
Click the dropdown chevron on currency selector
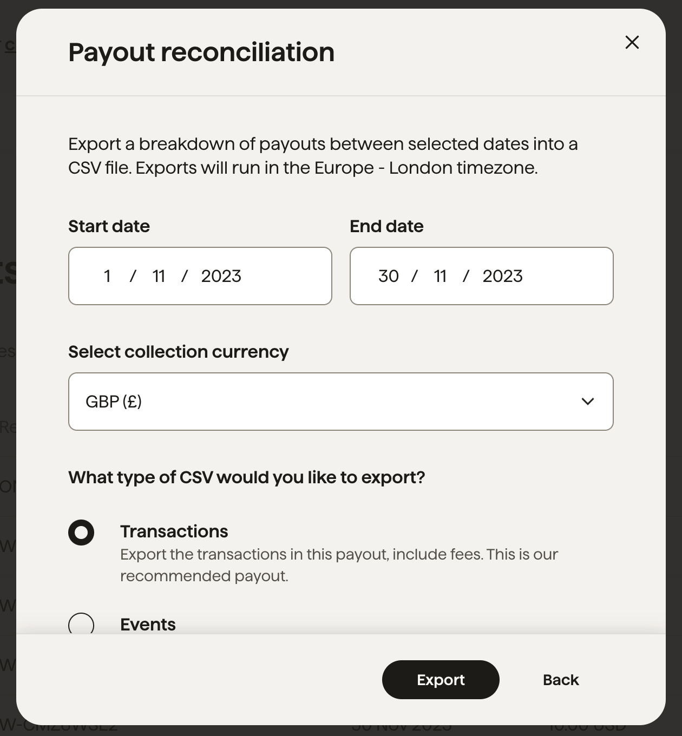pyautogui.click(x=588, y=402)
